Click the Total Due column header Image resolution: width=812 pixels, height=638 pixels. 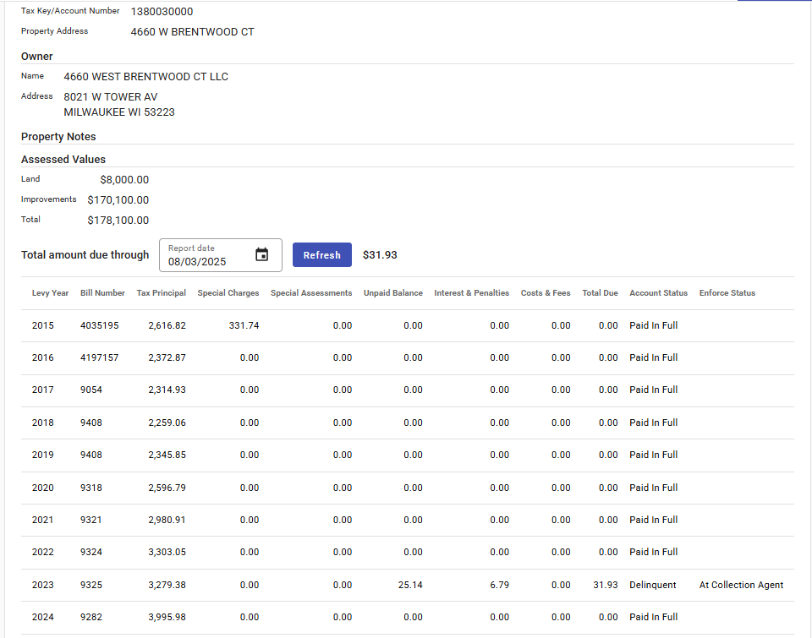(600, 293)
